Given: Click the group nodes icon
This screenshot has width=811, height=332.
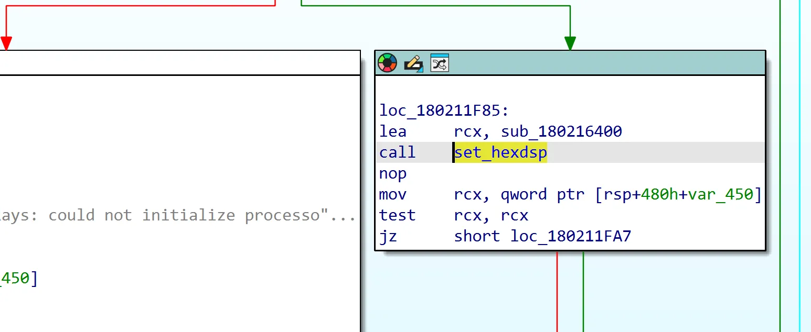Looking at the screenshot, I should coord(440,63).
